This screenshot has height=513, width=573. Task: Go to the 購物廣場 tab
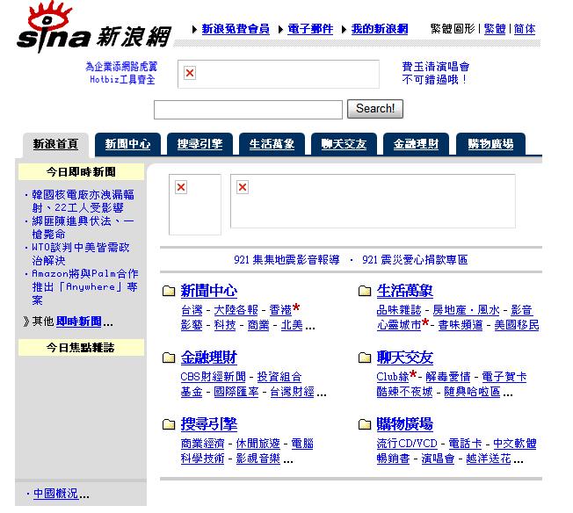(490, 144)
